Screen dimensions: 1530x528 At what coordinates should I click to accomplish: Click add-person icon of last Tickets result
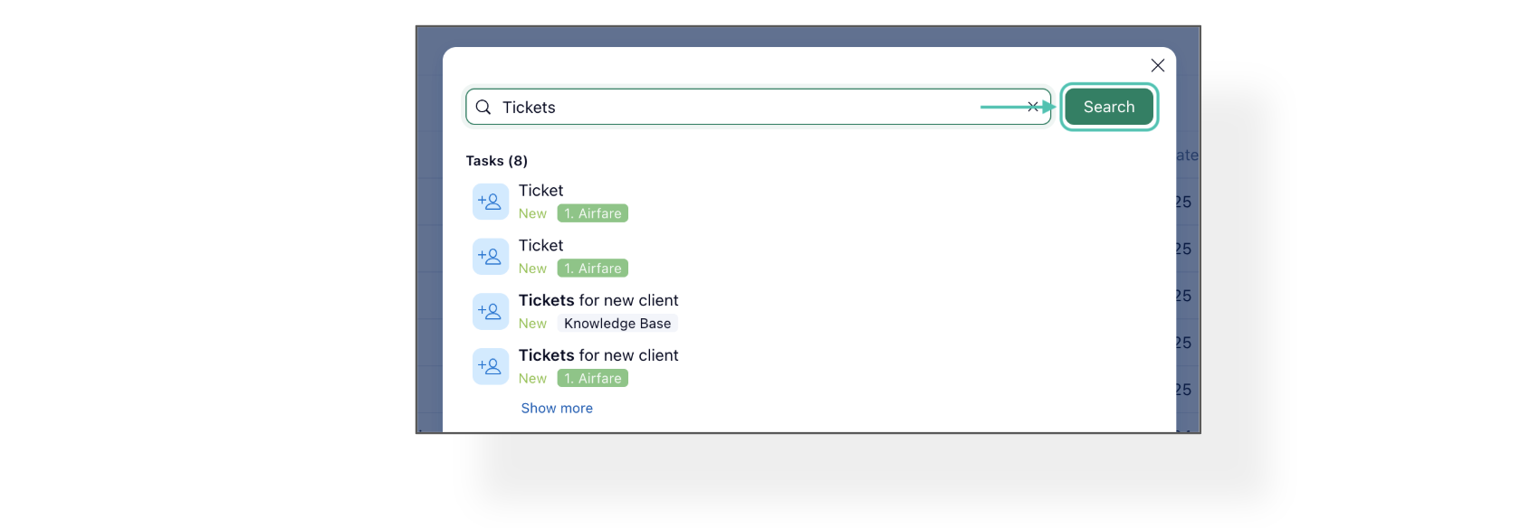[490, 367]
